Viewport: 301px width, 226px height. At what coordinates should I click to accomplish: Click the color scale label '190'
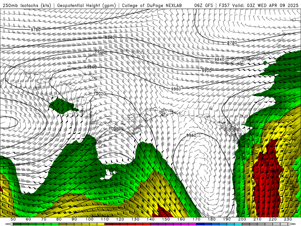(x=227, y=219)
